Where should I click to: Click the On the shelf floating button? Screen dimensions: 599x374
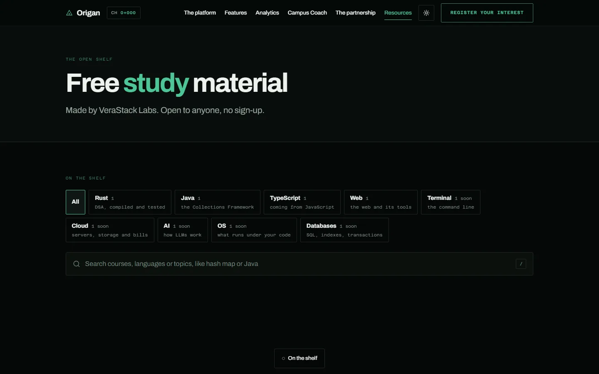tap(299, 358)
